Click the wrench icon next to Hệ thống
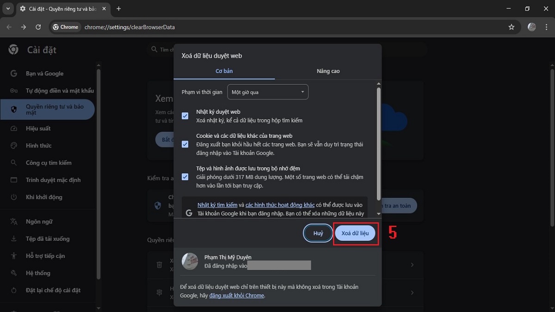This screenshot has width=555, height=312. (x=14, y=273)
